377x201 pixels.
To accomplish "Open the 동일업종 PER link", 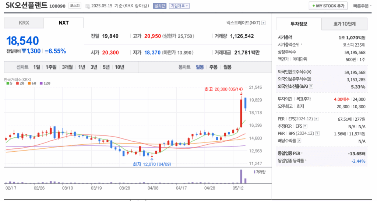I will tap(290, 154).
